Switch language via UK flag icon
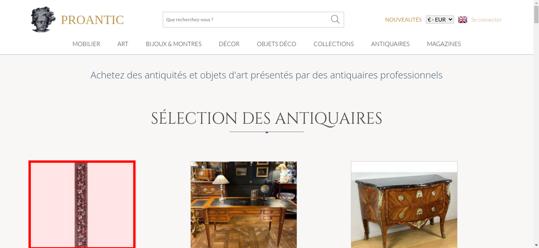 click(462, 20)
